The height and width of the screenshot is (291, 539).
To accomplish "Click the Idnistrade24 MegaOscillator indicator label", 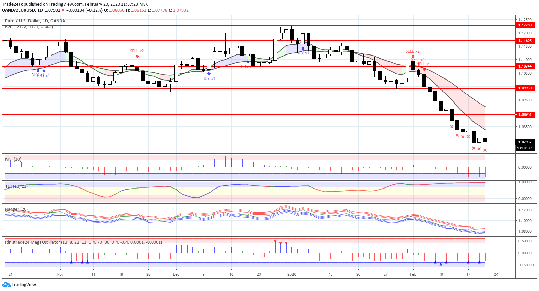I will (x=84, y=242).
